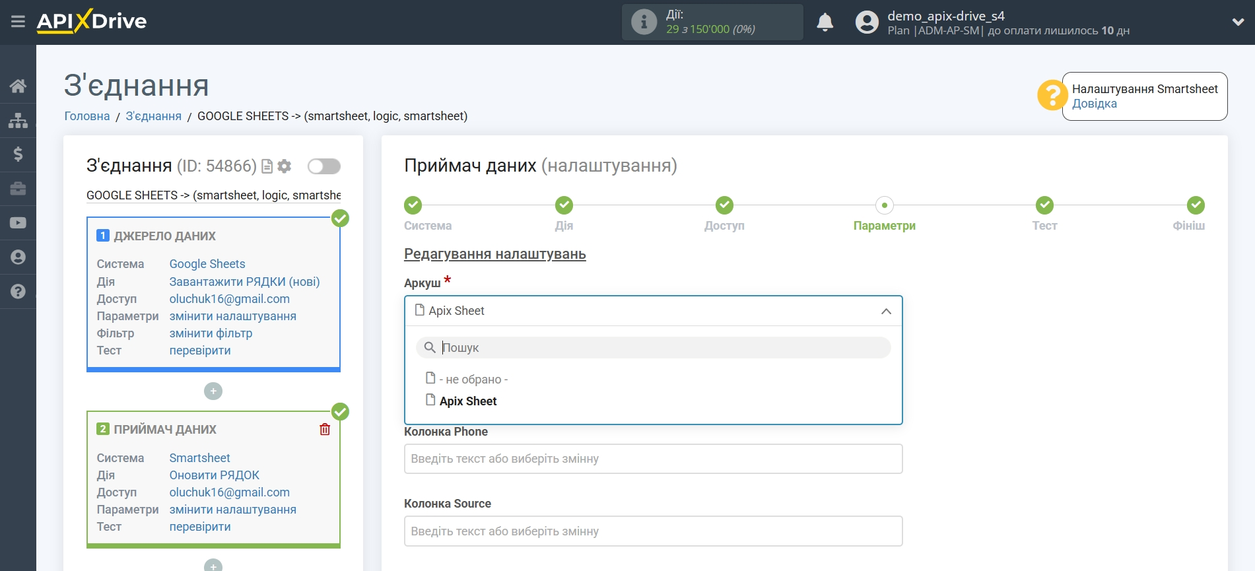Screen dimensions: 1255x571
Task: Click source змінити налаштування link
Action: pos(233,316)
